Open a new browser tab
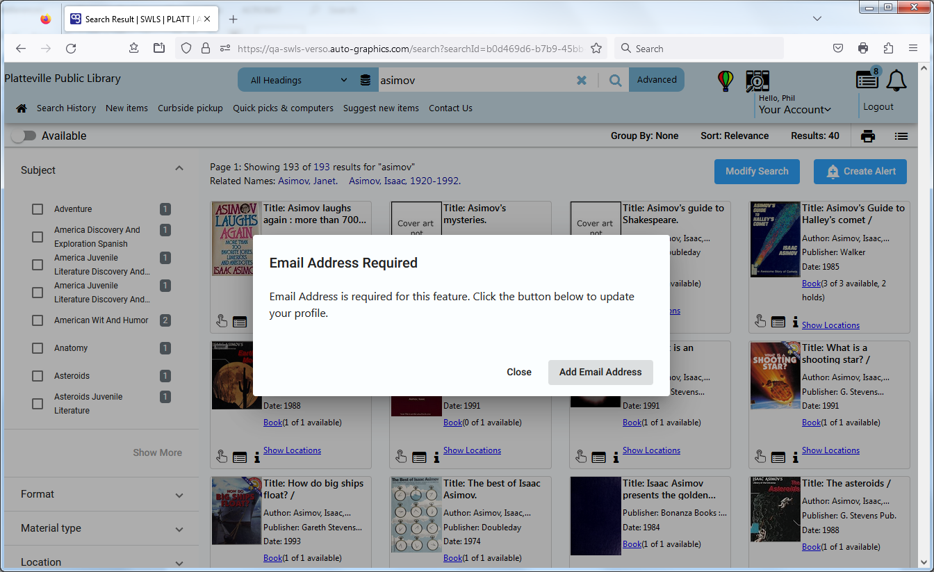The width and height of the screenshot is (934, 572). coord(233,19)
